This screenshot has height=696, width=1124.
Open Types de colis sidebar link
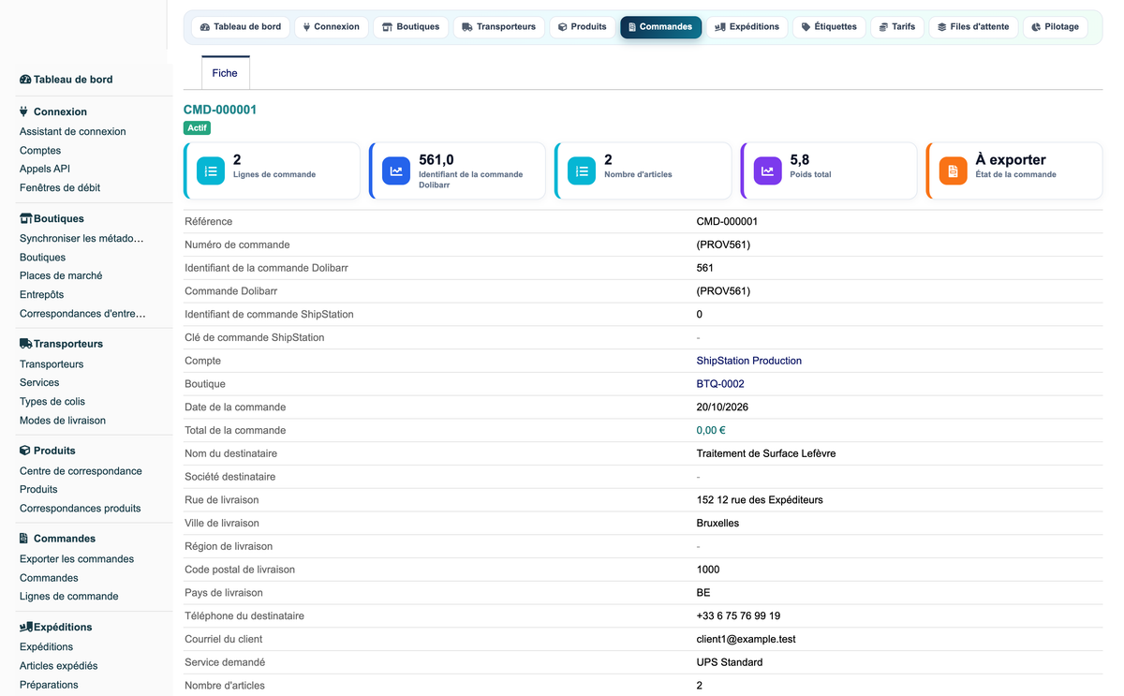[52, 402]
